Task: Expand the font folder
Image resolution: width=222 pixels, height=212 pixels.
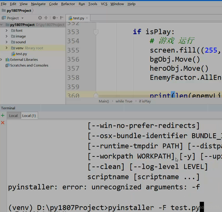Action: 7,31
